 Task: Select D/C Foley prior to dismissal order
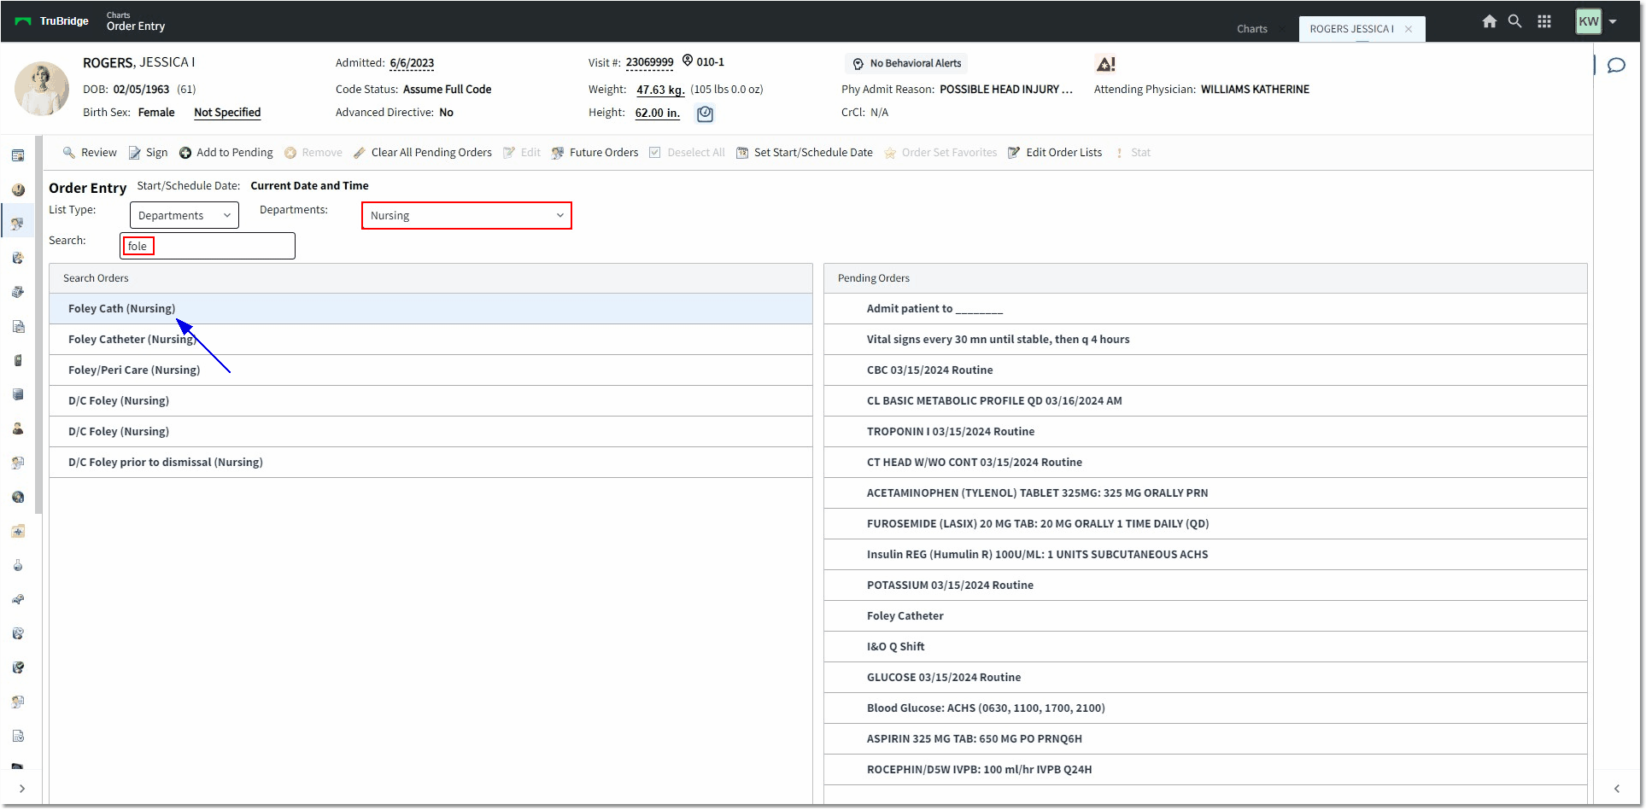tap(431, 463)
